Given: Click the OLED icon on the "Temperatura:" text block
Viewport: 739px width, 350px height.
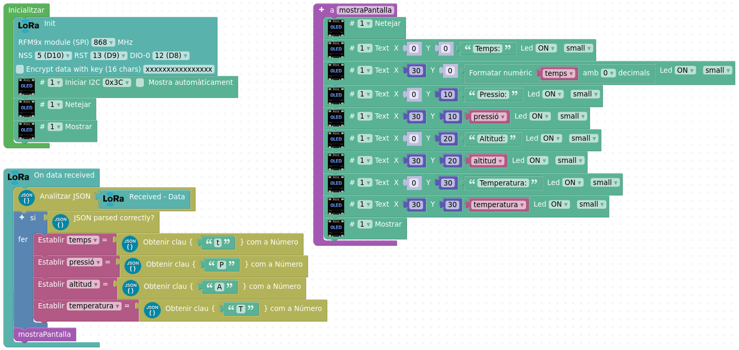Looking at the screenshot, I should 336,184.
